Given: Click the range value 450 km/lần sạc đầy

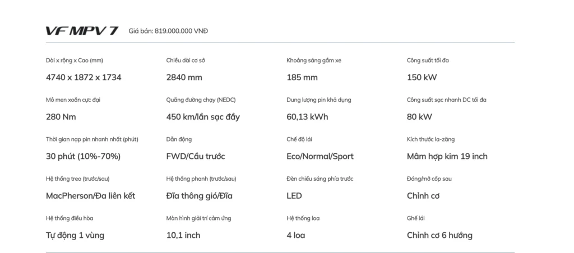Looking at the screenshot, I should (x=203, y=117).
